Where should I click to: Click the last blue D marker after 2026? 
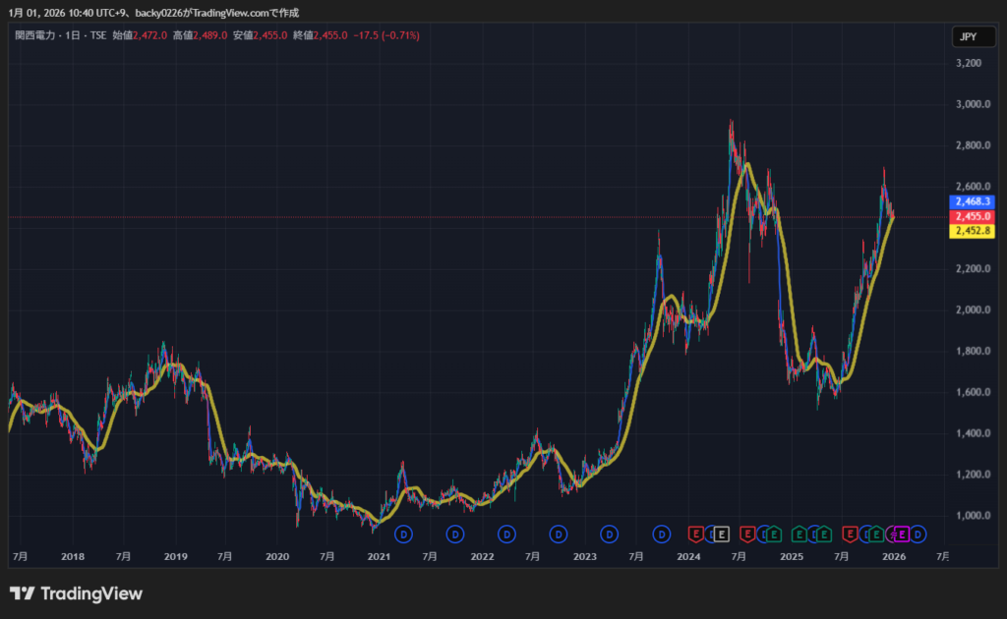point(918,534)
